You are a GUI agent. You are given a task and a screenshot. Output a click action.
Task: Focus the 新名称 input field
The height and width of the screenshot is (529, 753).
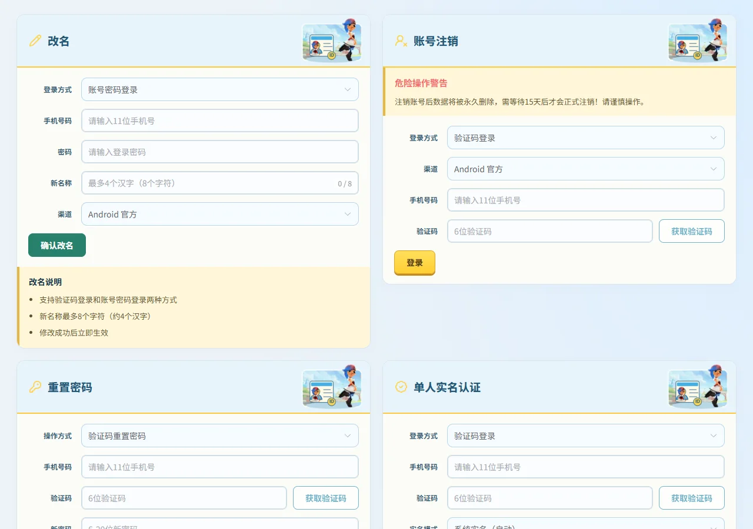click(220, 183)
